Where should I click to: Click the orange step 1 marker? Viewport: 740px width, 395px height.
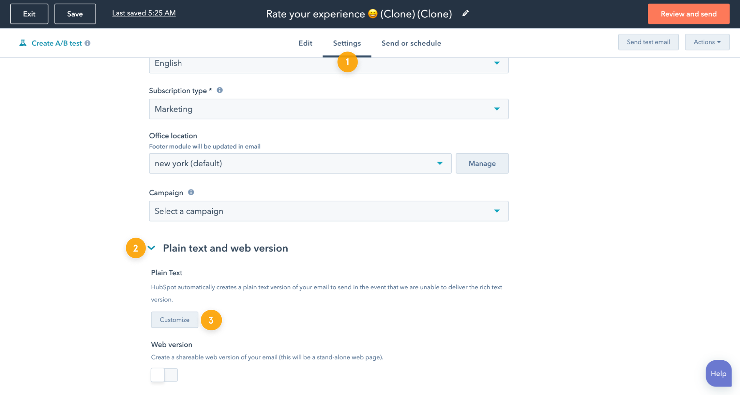(347, 62)
